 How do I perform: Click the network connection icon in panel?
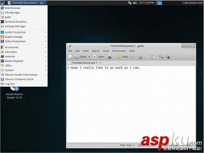click(x=130, y=3)
